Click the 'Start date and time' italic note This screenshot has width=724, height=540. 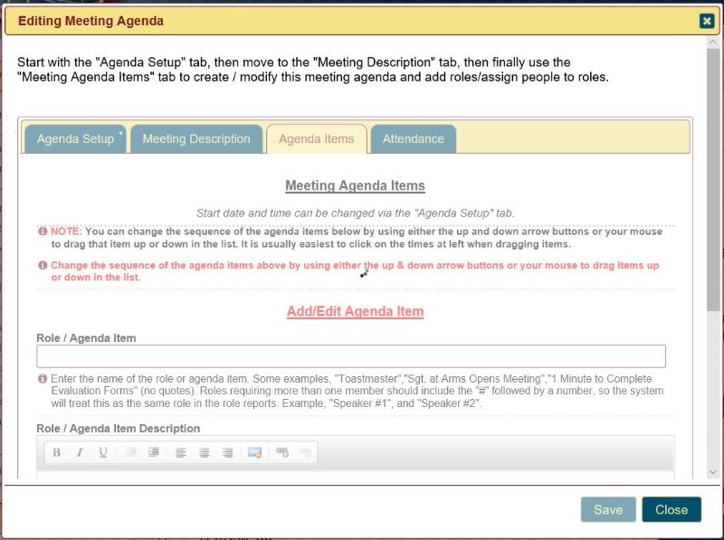(355, 213)
